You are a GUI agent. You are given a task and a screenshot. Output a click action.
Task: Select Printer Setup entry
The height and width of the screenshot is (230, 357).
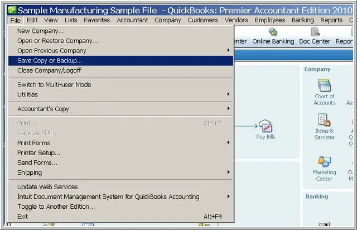click(x=120, y=153)
